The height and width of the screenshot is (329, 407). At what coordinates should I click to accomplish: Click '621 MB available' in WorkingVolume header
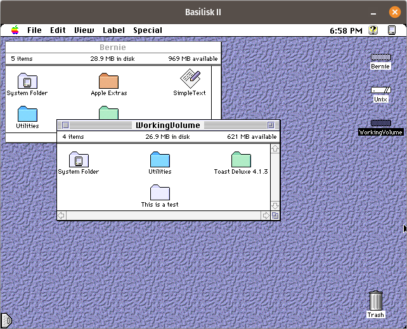(x=252, y=137)
